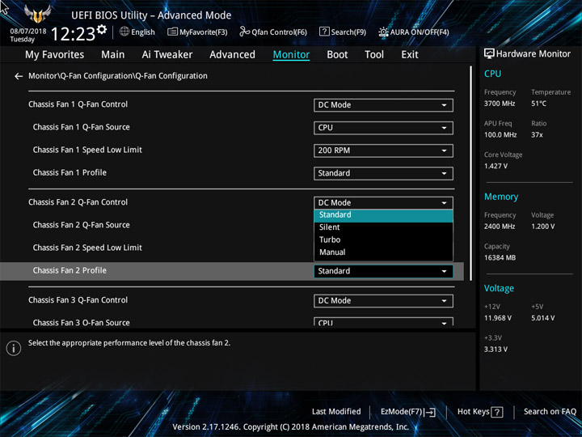Click the settings list scrollbar
This screenshot has width=582, height=437.
click(x=470, y=173)
